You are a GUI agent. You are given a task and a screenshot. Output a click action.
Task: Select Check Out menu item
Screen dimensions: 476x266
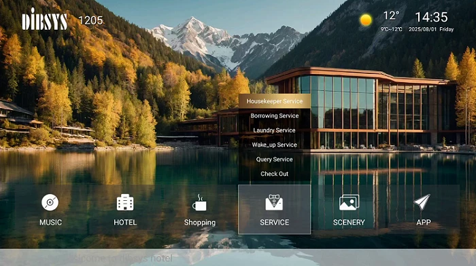[x=275, y=174]
